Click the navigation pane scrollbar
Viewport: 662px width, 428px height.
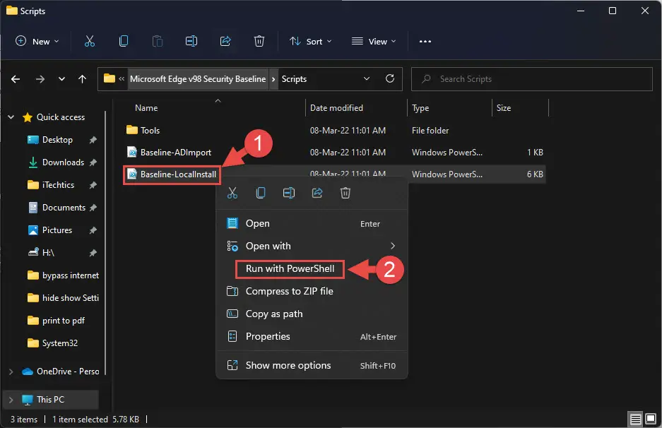tap(105, 243)
